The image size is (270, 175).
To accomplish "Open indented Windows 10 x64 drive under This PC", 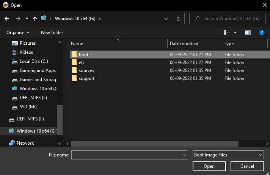I will 38,88.
